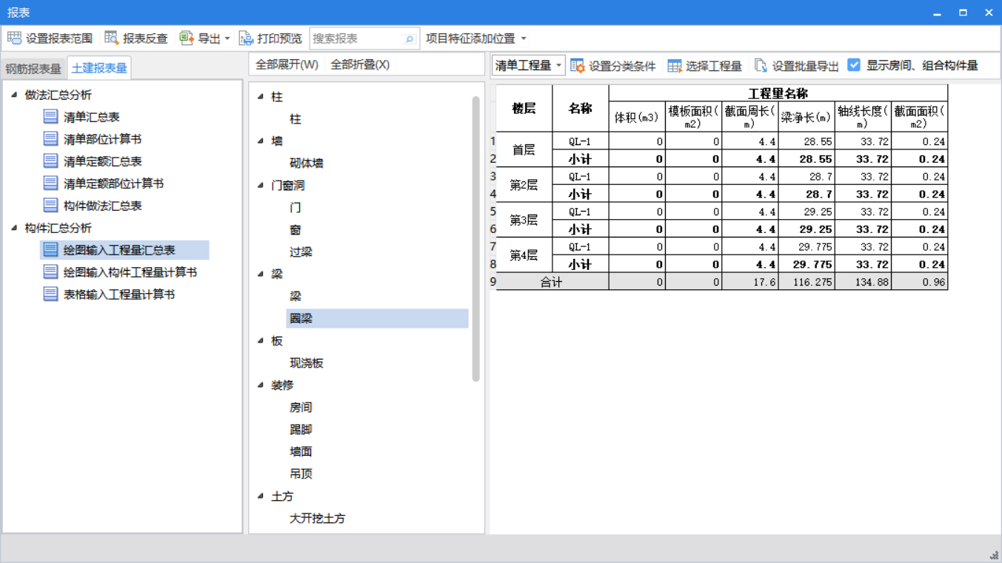Select 大开挖土方 in component tree
1002x563 pixels.
(317, 518)
